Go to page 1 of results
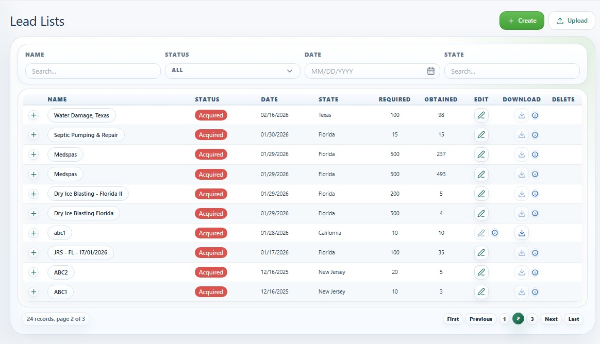 [504, 319]
